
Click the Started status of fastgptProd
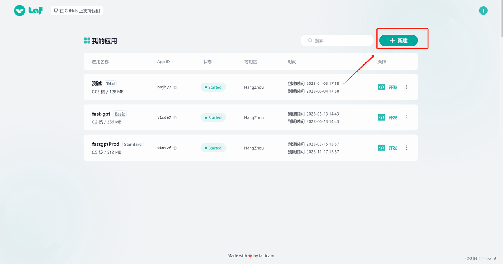(213, 148)
